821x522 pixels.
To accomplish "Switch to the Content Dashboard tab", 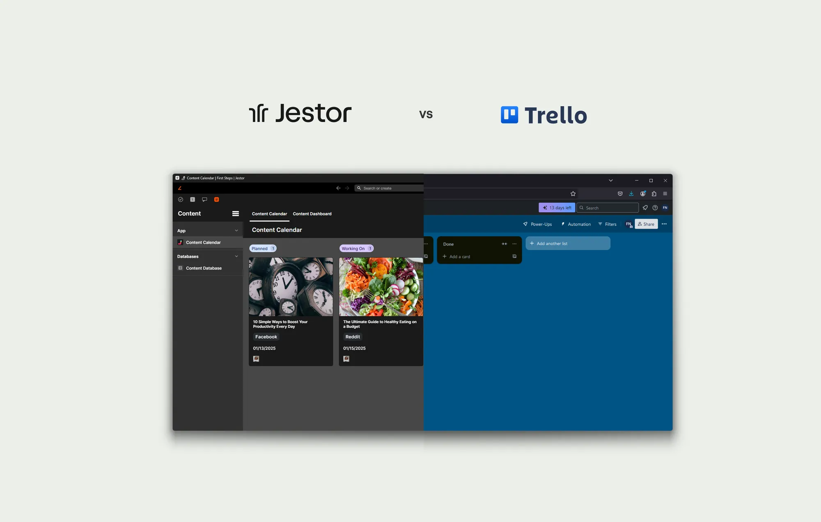I will [312, 214].
